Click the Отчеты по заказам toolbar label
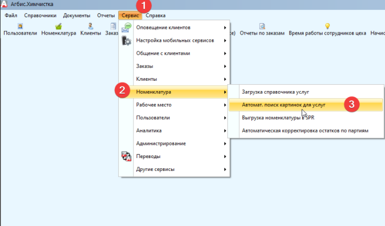 [262, 33]
